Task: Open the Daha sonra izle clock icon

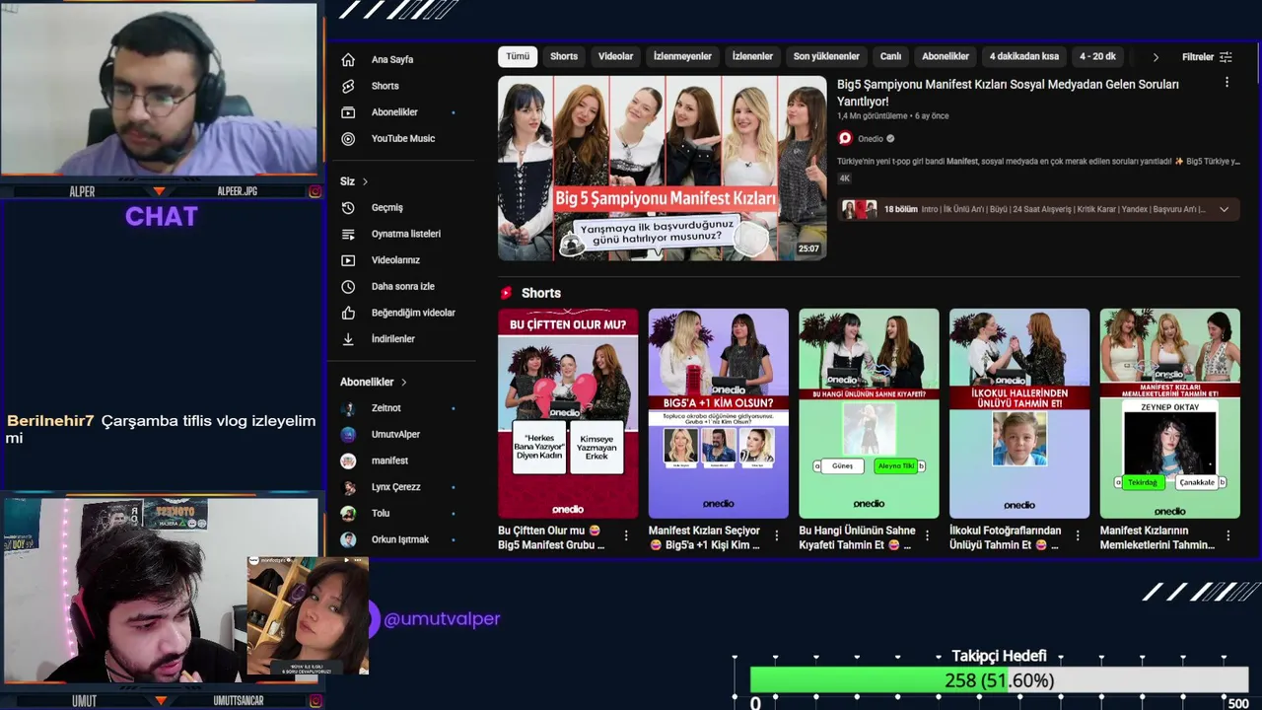Action: [x=348, y=287]
